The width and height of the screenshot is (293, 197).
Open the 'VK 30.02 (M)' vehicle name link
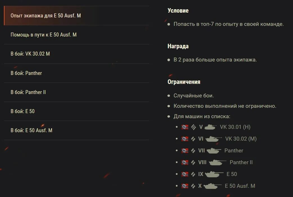coord(241,139)
